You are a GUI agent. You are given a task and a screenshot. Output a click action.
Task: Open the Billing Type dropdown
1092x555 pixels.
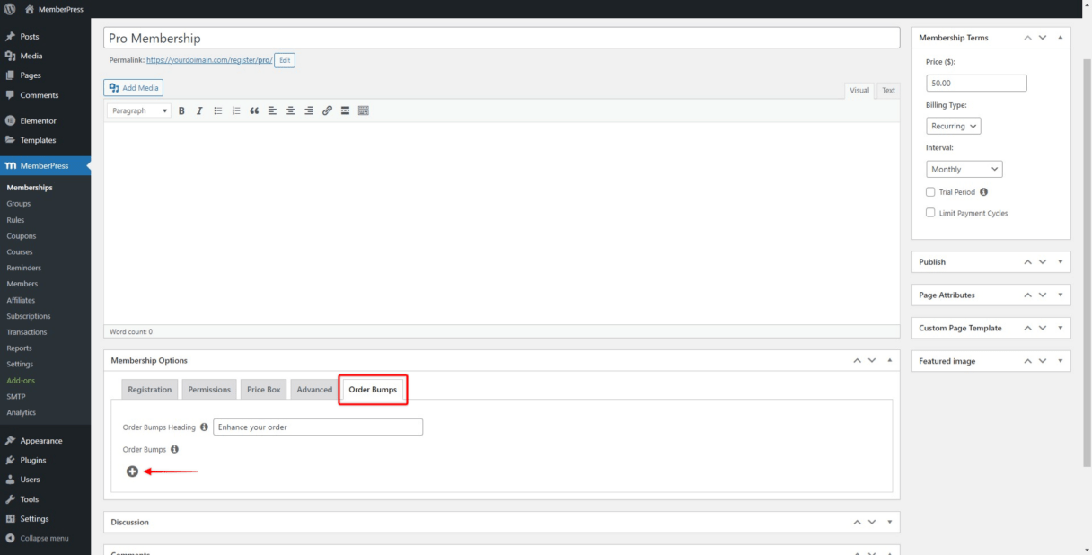point(953,126)
